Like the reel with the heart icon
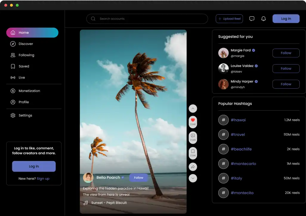The width and height of the screenshot is (306, 216). [193, 122]
